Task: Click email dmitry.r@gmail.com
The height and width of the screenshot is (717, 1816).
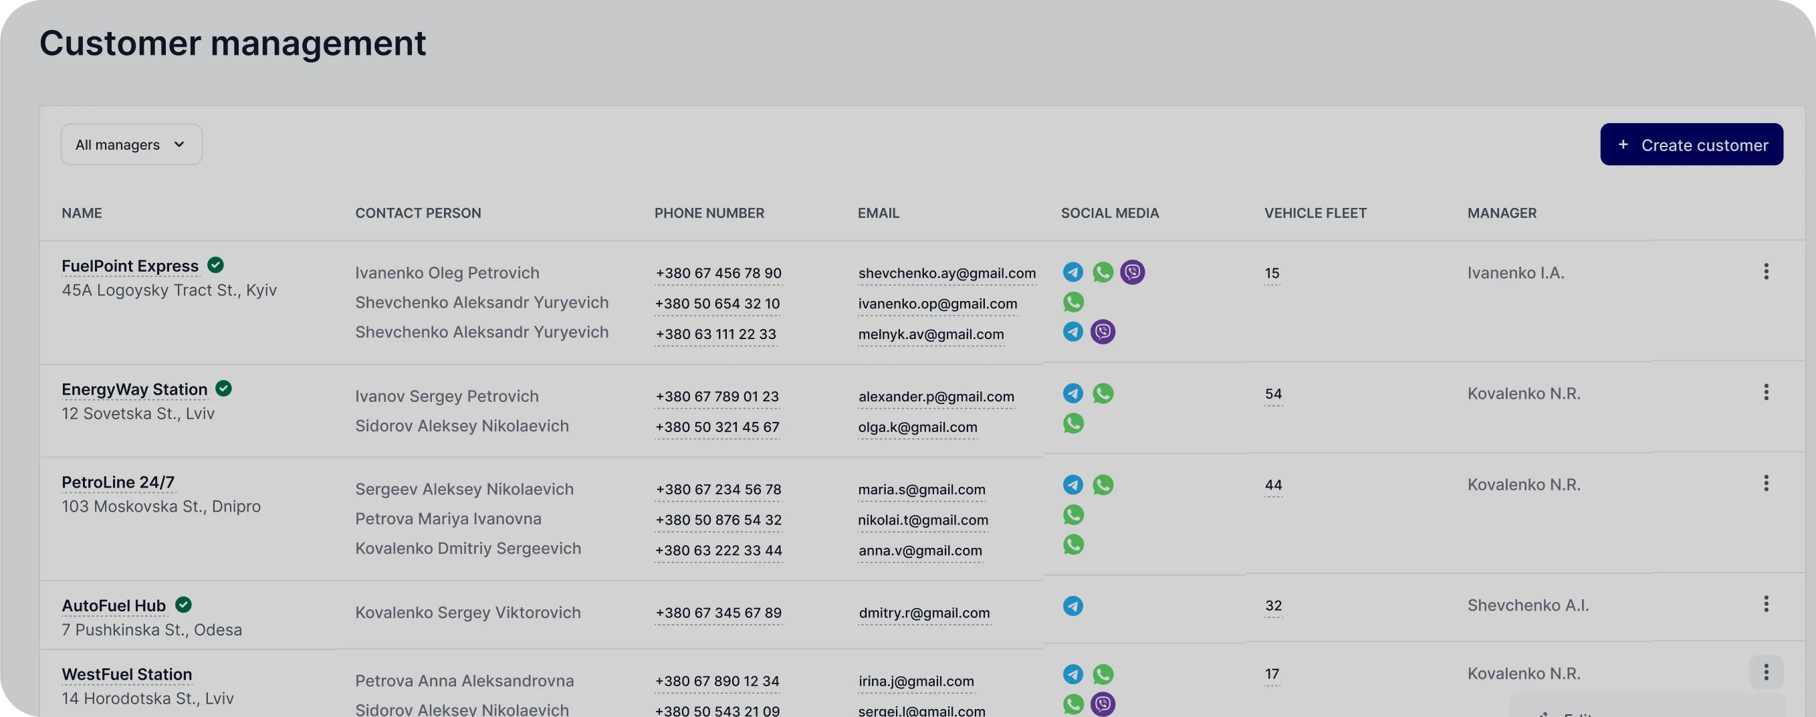Action: click(924, 613)
